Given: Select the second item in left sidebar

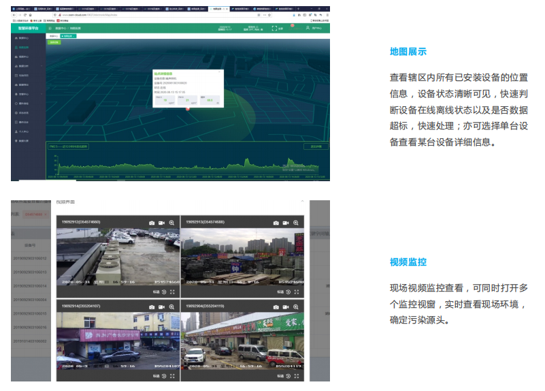Looking at the screenshot, I should click(x=24, y=48).
